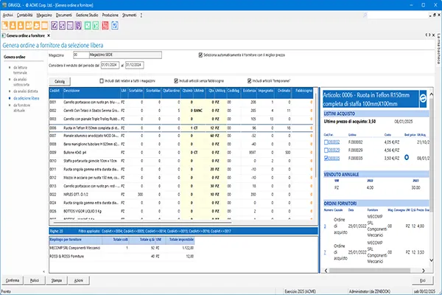Screen dimensions: 442x295
Task: Click the first green toolbar icon
Action: [88, 25]
